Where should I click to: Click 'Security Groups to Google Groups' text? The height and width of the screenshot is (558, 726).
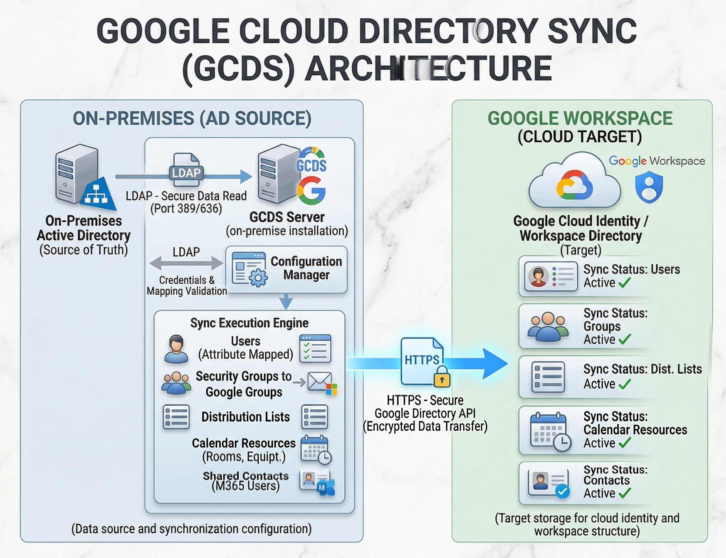[x=244, y=384]
